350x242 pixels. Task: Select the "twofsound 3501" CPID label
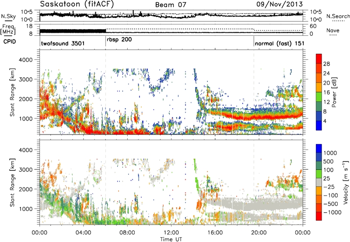tap(63, 43)
